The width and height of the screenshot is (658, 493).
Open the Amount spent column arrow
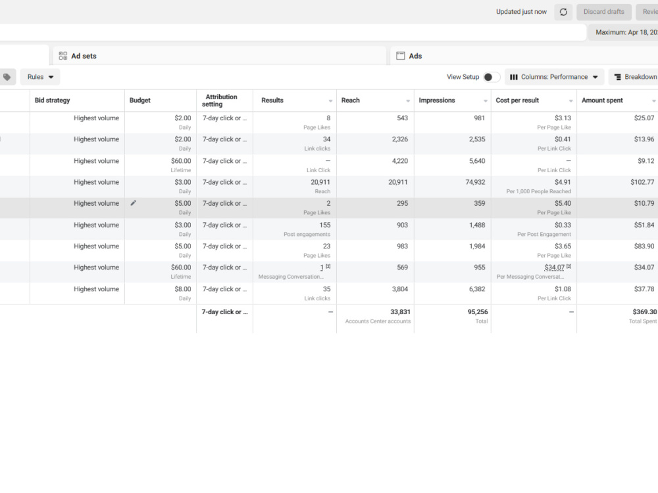pos(654,101)
